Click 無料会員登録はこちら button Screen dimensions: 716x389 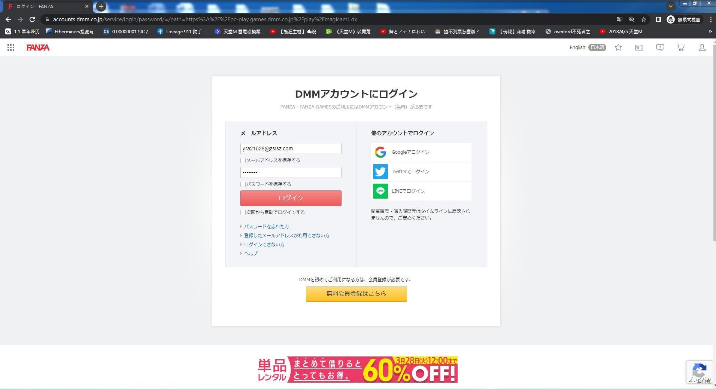pyautogui.click(x=356, y=294)
